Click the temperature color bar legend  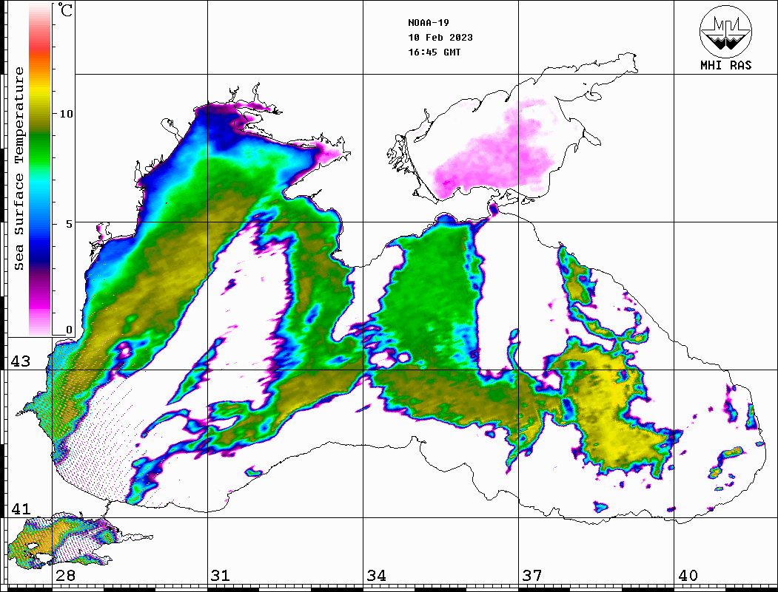pos(40,169)
